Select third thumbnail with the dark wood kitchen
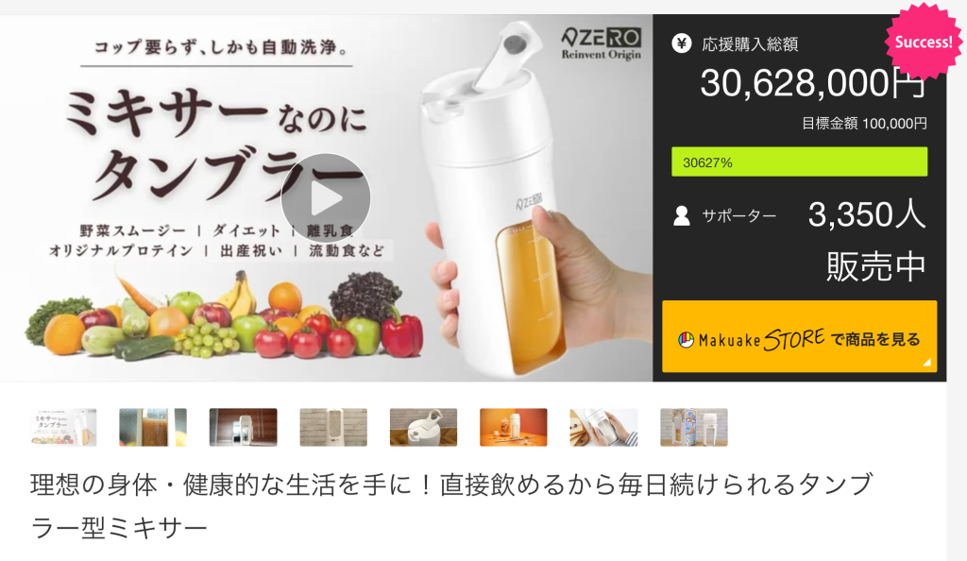This screenshot has width=967, height=561. tap(243, 427)
